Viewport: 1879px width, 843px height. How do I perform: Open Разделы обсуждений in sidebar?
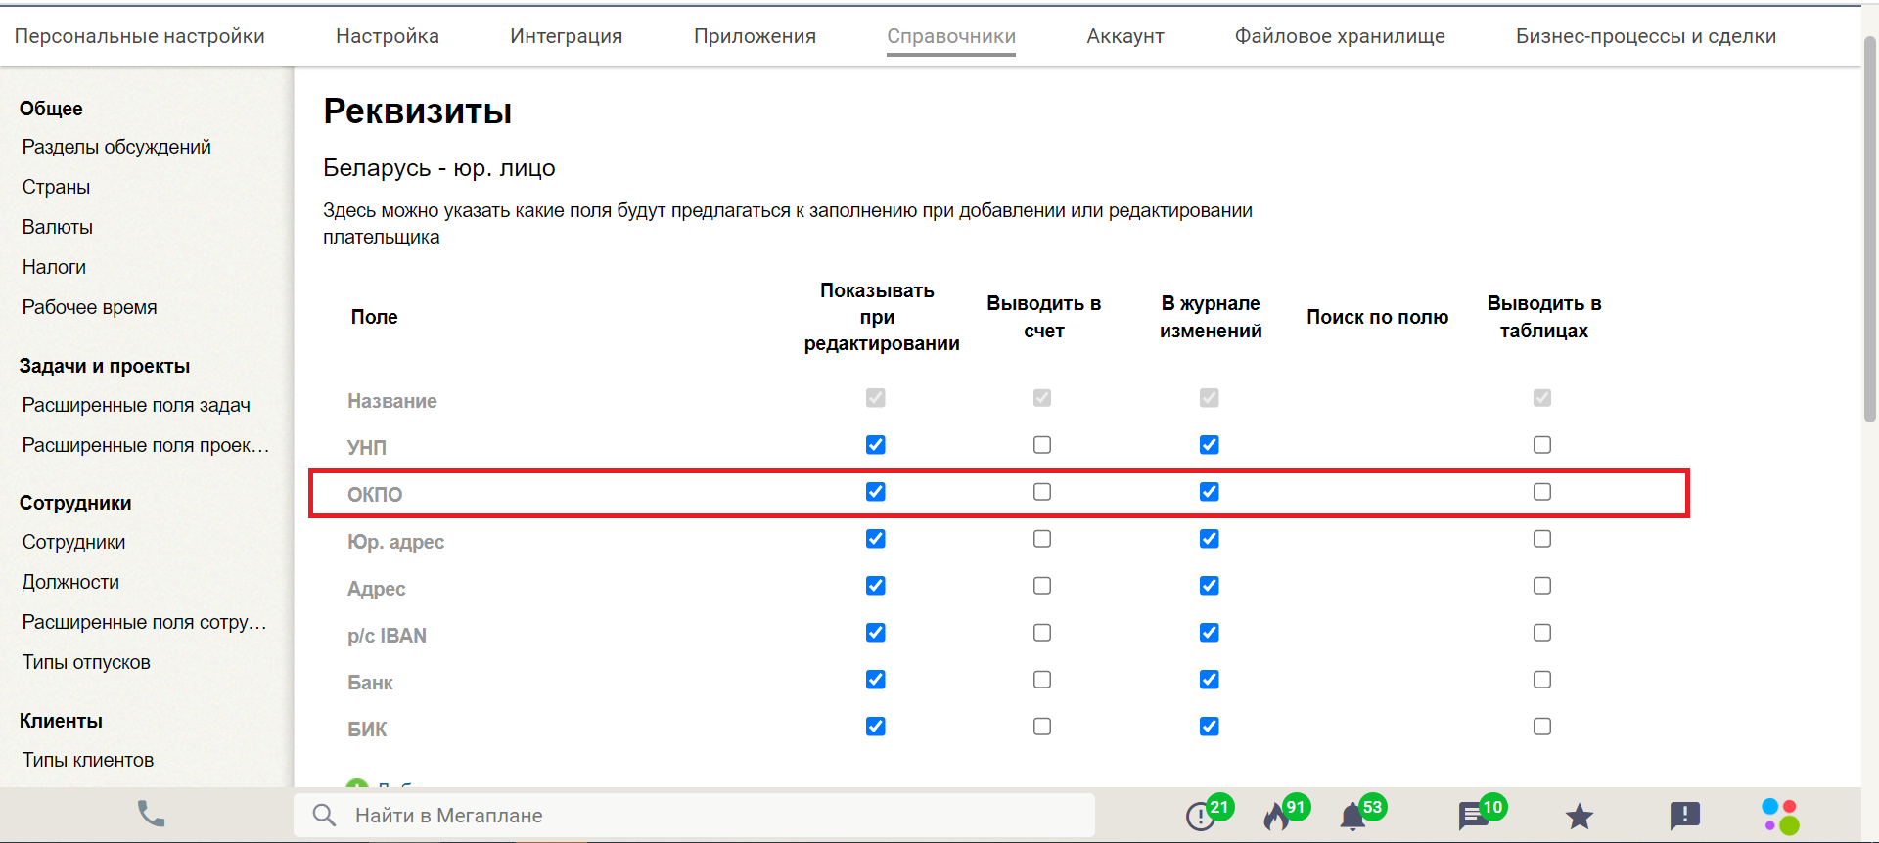[x=116, y=147]
